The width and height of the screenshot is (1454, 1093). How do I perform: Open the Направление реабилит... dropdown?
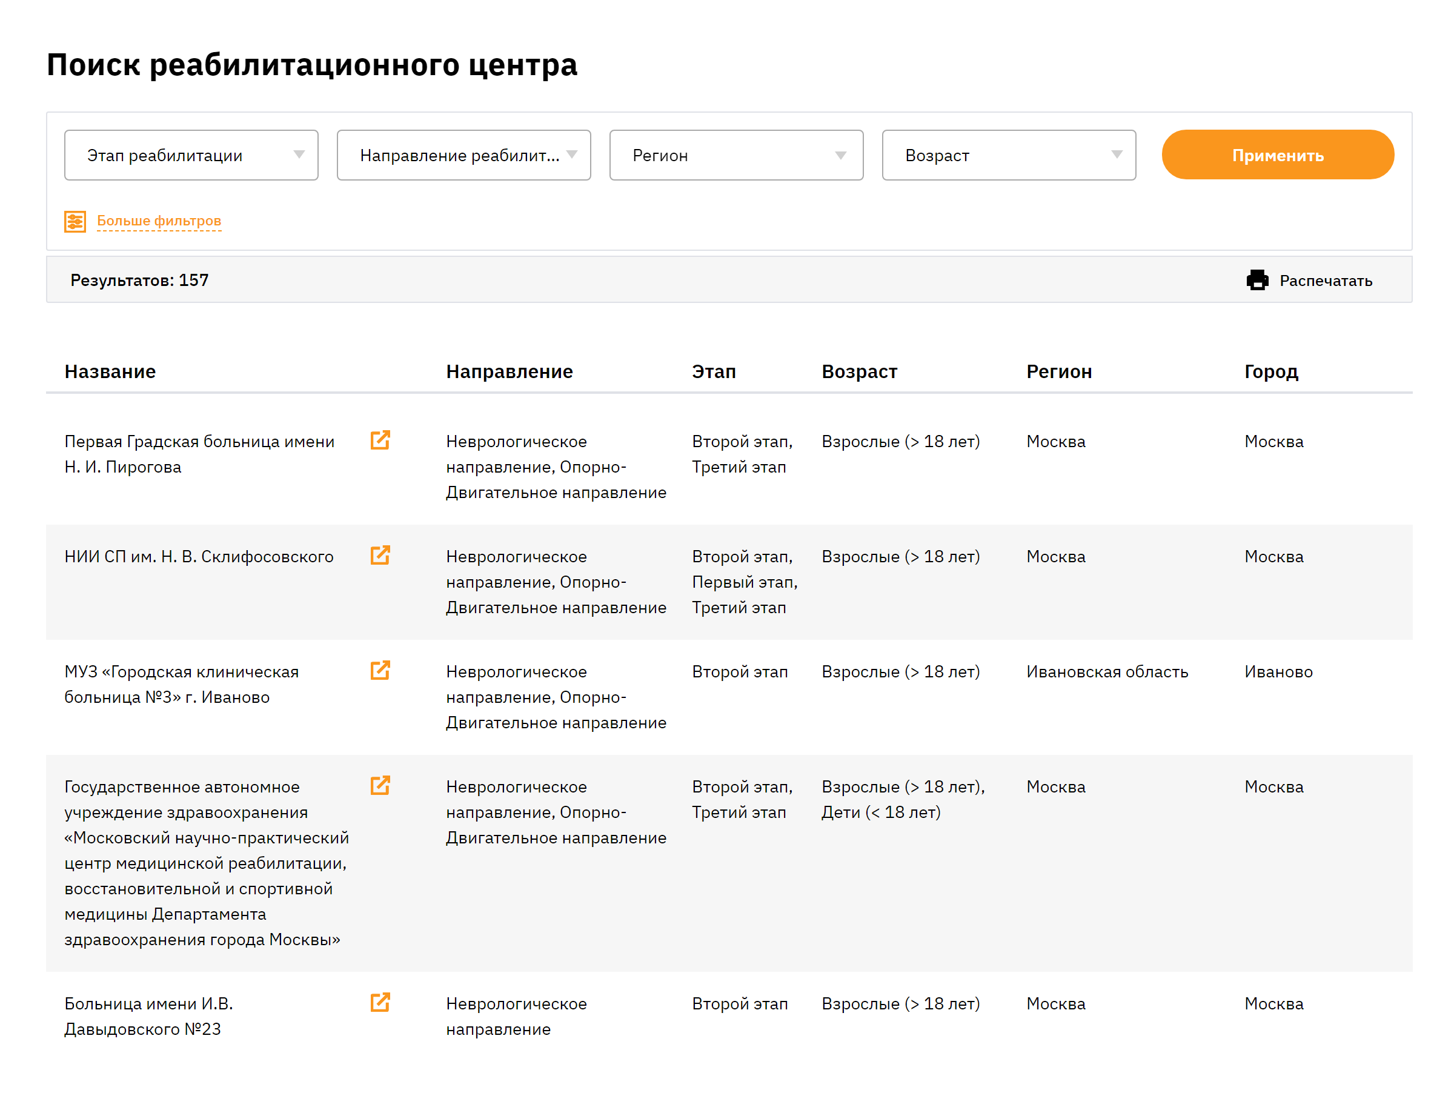pyautogui.click(x=465, y=155)
